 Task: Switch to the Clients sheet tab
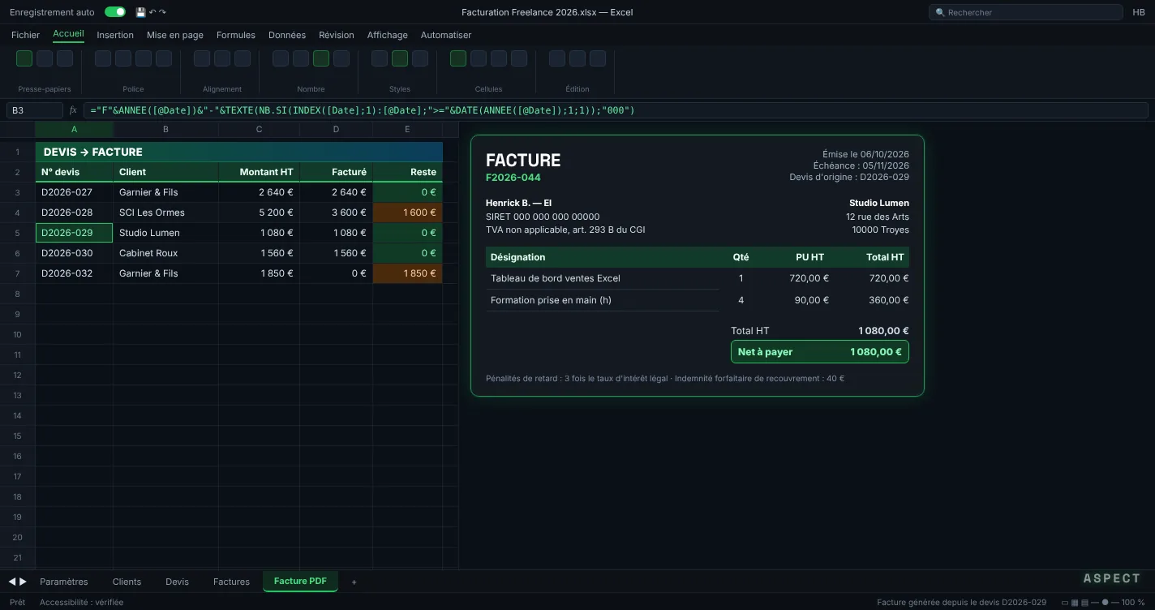(x=127, y=582)
